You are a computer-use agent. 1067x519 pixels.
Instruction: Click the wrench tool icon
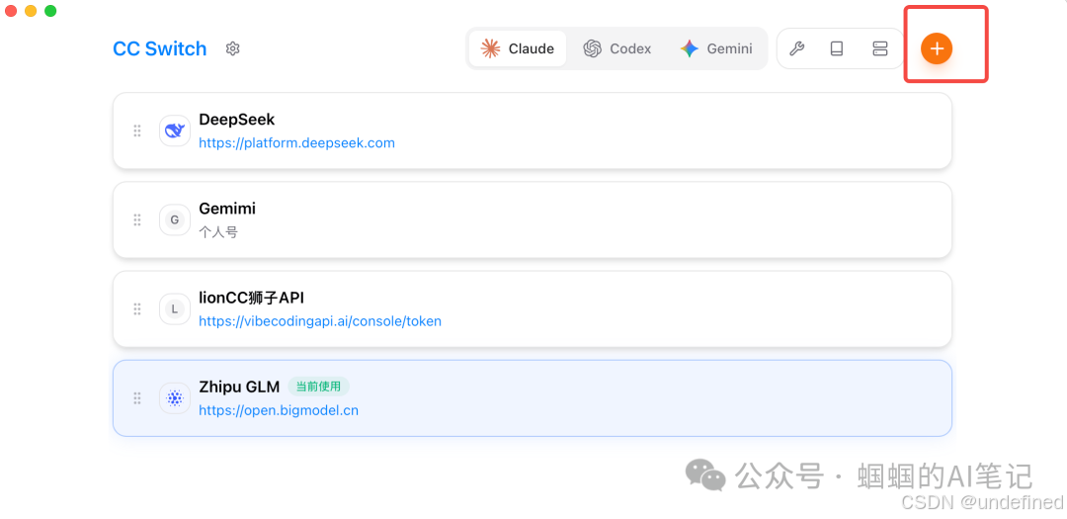(797, 48)
